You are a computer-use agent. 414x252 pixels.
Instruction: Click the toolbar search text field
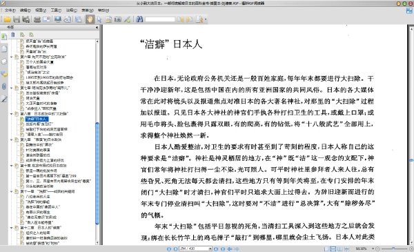point(160,19)
